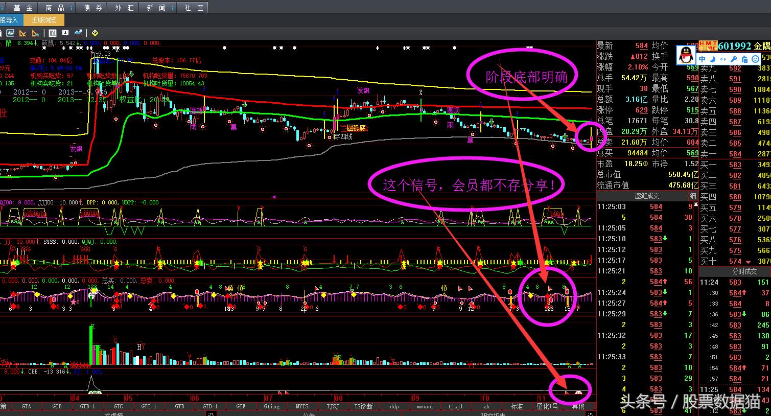Select the TS诊断 indicator tab
The image size is (771, 416).
coord(363,406)
